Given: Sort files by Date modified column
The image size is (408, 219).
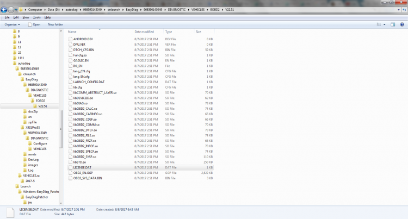Looking at the screenshot, I should [x=144, y=32].
